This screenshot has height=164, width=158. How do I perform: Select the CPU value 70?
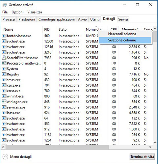click(114, 63)
